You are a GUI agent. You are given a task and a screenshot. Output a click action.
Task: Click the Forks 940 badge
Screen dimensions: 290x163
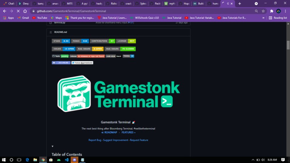[80, 41]
